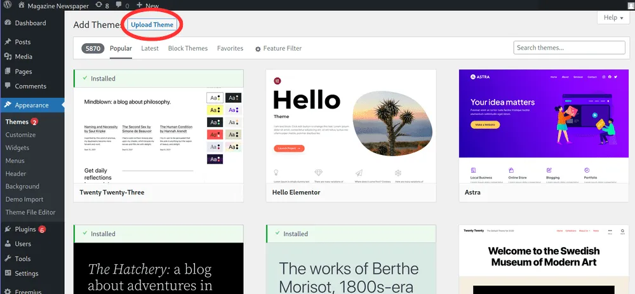This screenshot has width=635, height=294.
Task: Open the Appearance menu item
Action: [32, 105]
